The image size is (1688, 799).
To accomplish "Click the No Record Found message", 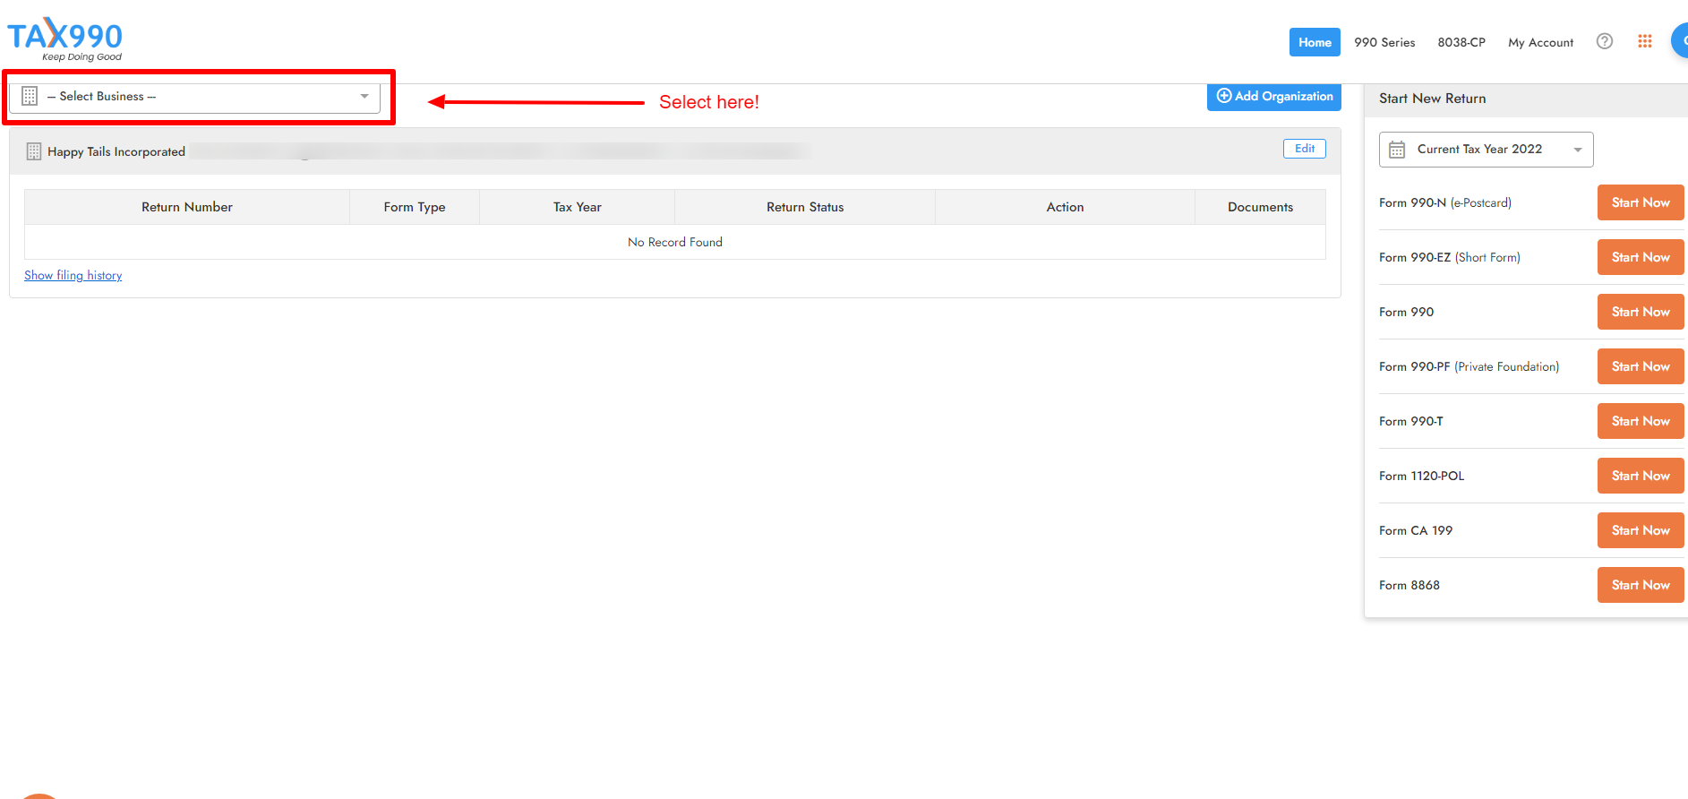I will [x=675, y=242].
